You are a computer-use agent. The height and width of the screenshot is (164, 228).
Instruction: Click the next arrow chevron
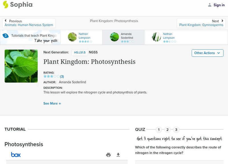pyautogui.click(x=222, y=21)
